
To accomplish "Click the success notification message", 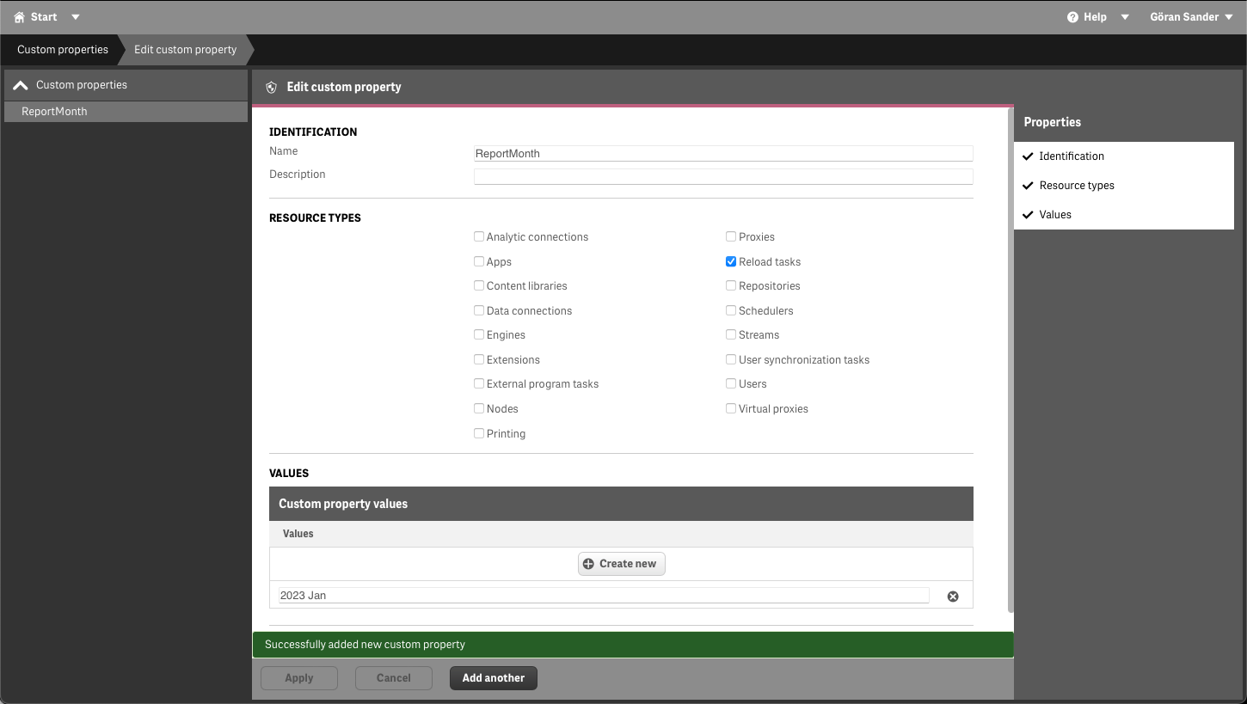I will click(x=633, y=645).
